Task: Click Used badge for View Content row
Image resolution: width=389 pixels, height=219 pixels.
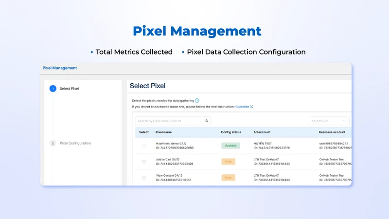Action: pos(228,178)
